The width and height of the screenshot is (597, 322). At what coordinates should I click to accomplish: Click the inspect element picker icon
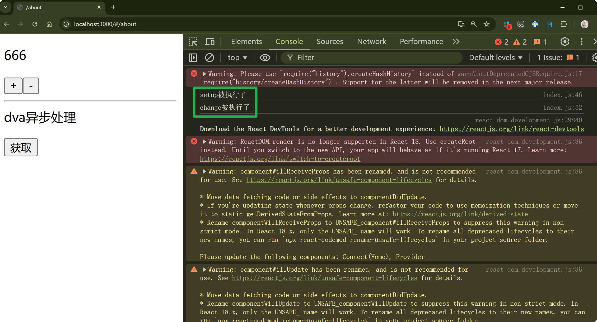coord(193,42)
